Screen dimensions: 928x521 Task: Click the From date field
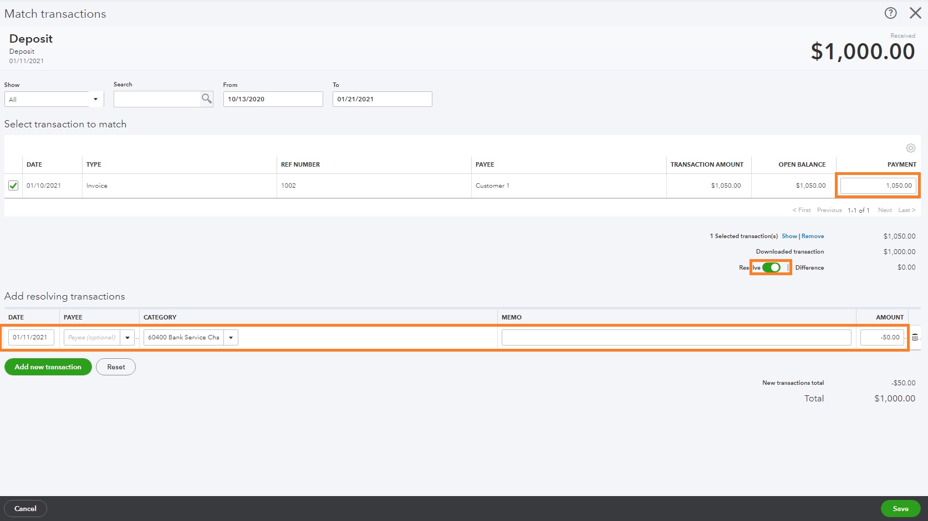[x=272, y=99]
